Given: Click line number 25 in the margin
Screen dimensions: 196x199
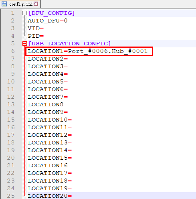Looking at the screenshot, I should [11, 196].
